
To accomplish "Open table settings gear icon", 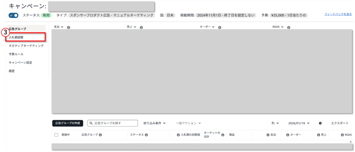I will (x=320, y=123).
